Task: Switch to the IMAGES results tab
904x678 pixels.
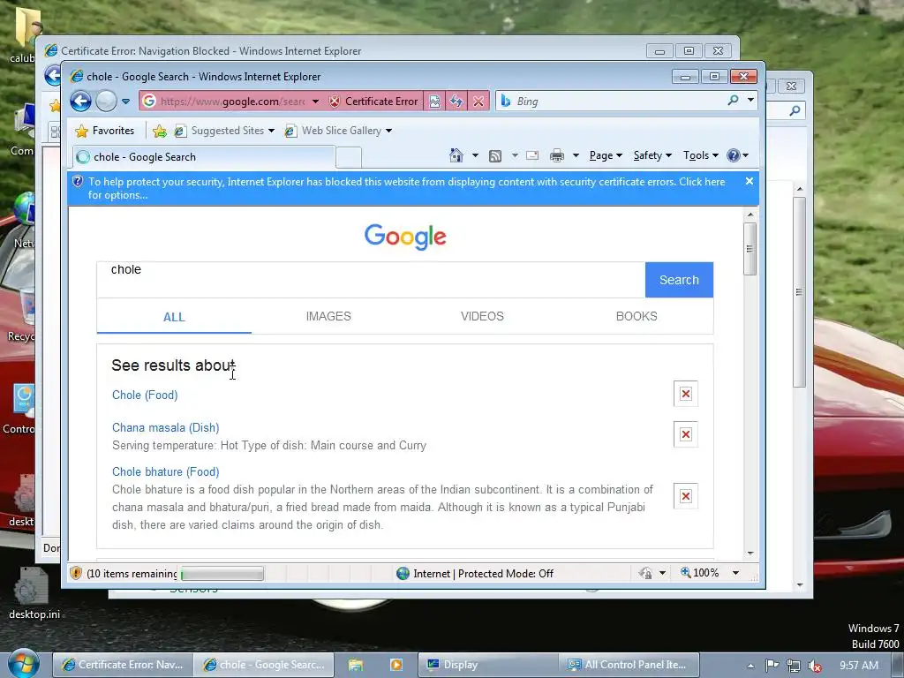Action: (x=328, y=316)
